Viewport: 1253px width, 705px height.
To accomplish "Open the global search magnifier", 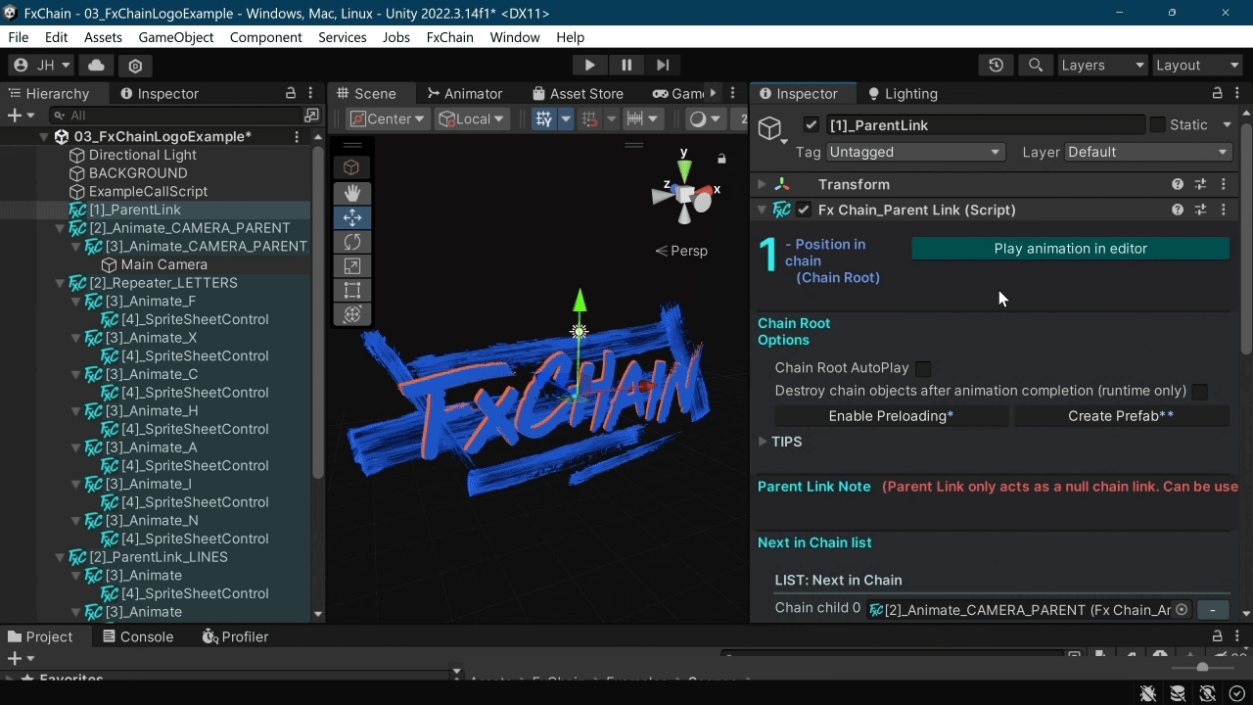I will click(x=1035, y=65).
